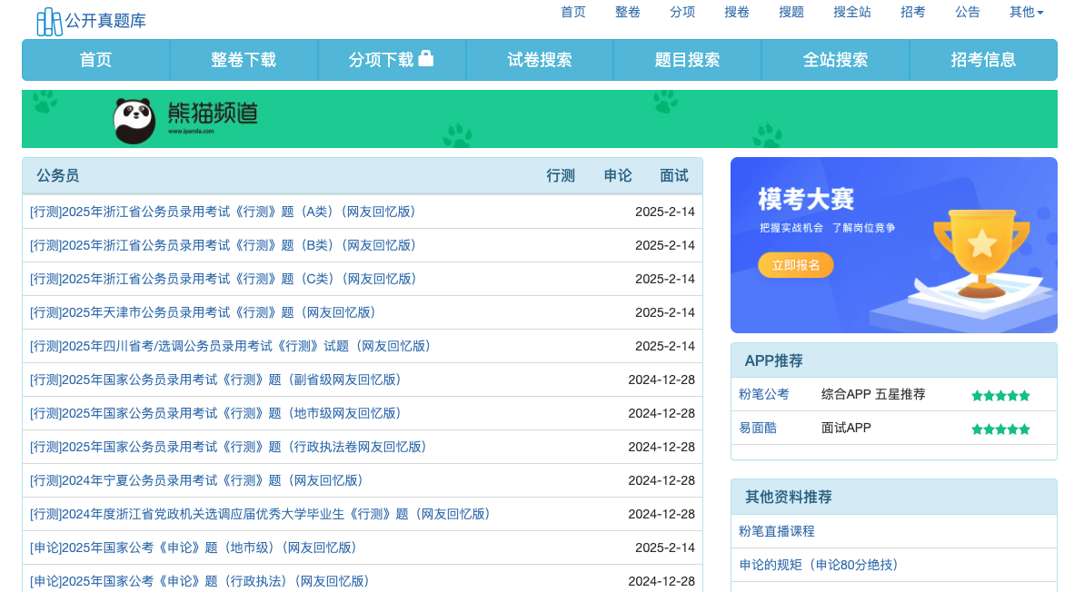This screenshot has width=1084, height=592.
Task: Click the five-star rating for 易面酷
Action: click(1000, 429)
